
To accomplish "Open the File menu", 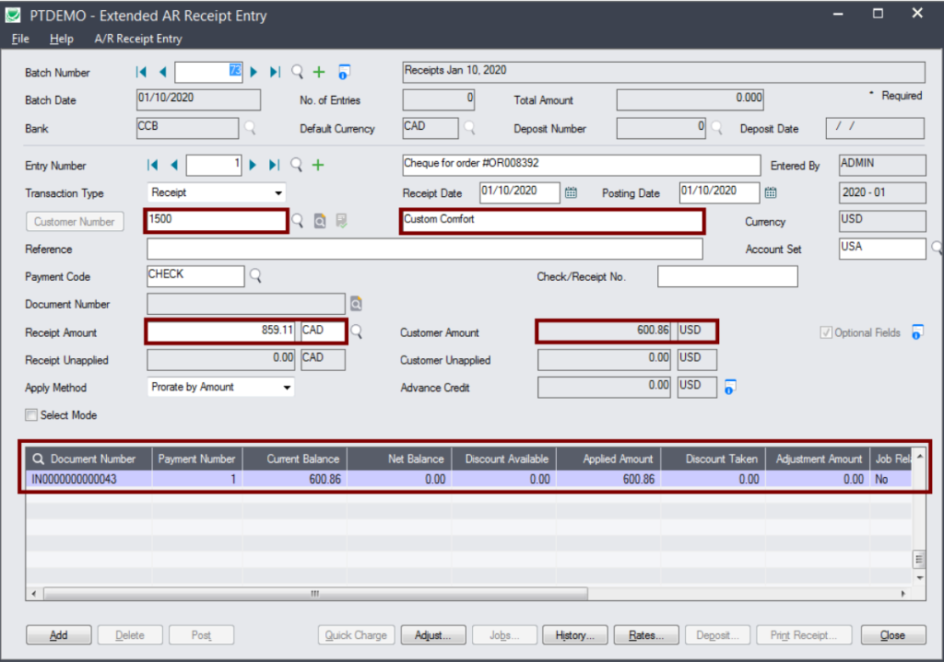I will point(20,39).
